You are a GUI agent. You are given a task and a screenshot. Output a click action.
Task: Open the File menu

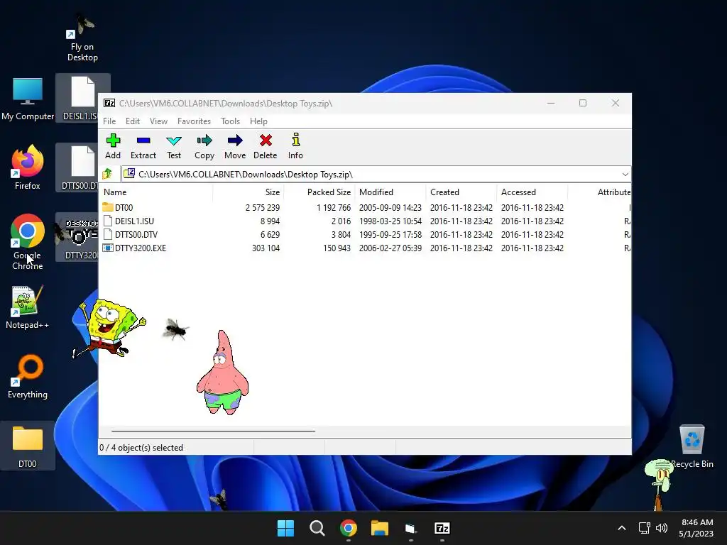coord(109,121)
